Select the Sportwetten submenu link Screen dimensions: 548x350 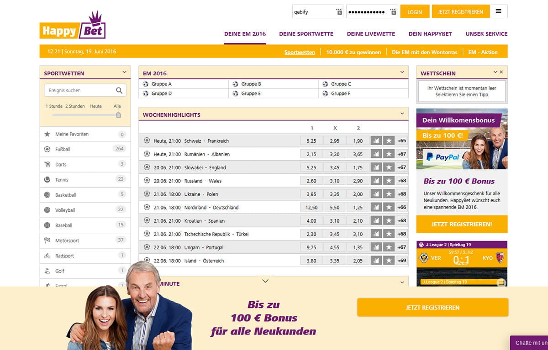(x=300, y=52)
